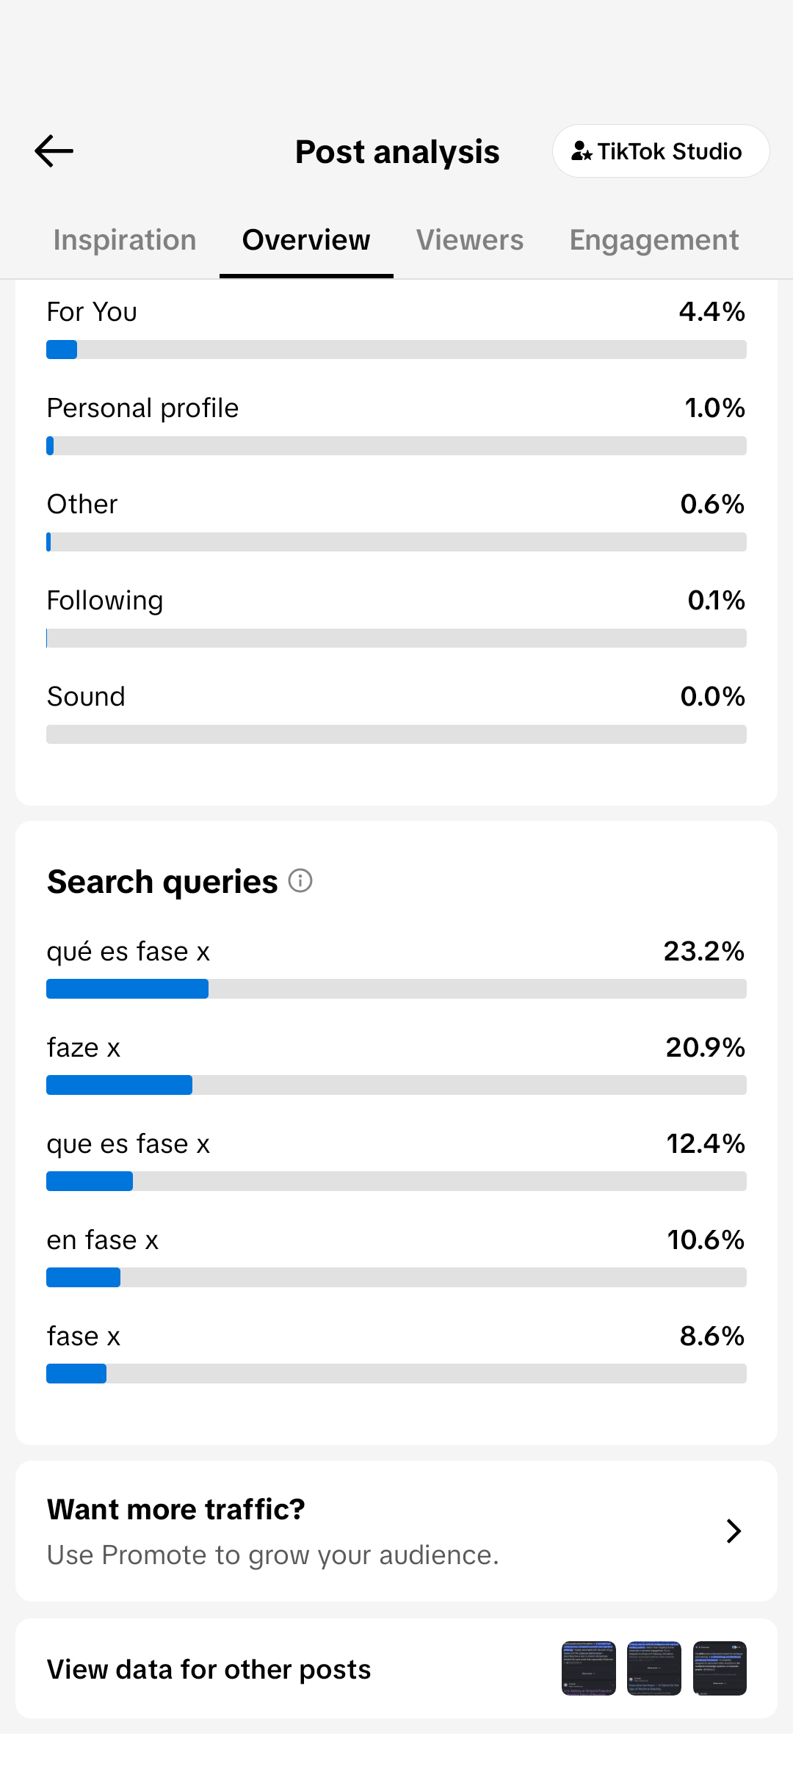The image size is (793, 1780).
Task: Select the first other-post thumbnail
Action: [589, 1668]
